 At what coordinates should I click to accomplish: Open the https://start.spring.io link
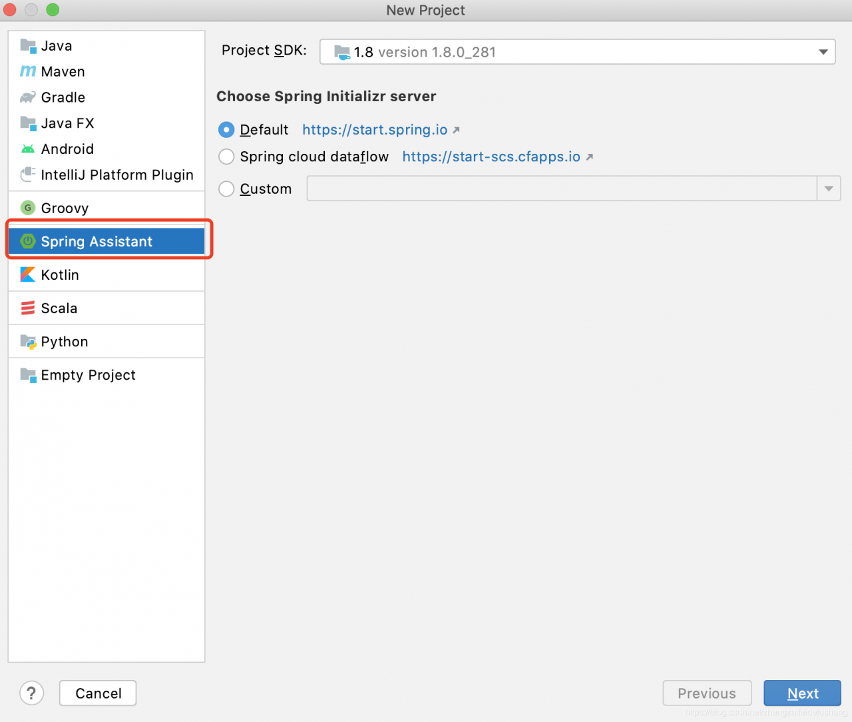pyautogui.click(x=375, y=130)
